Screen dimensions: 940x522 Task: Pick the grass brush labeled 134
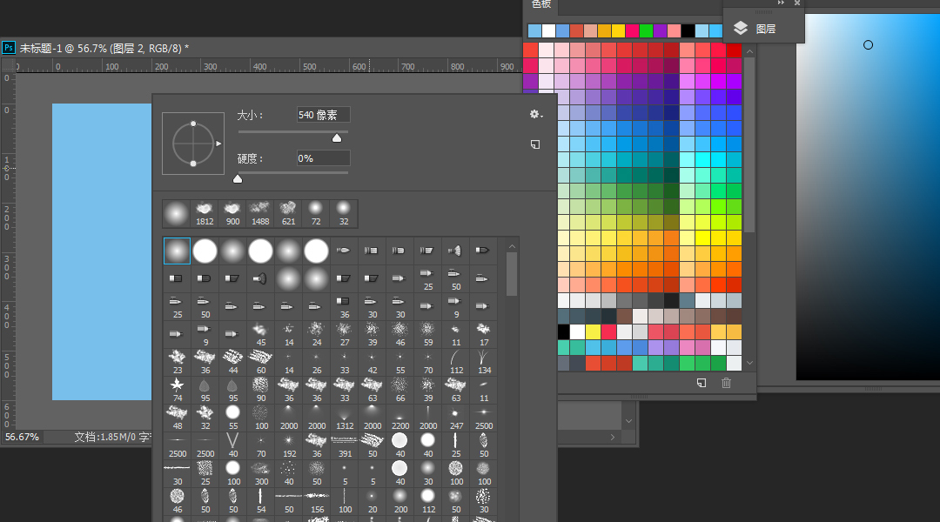pyautogui.click(x=484, y=362)
